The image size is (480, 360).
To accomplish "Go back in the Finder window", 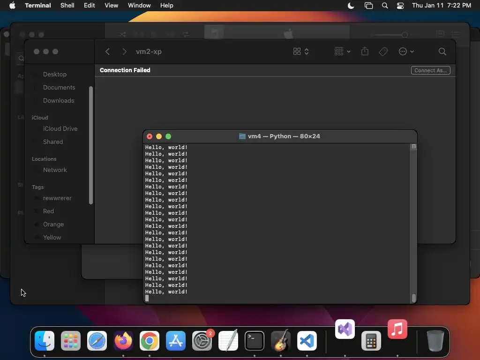I will coord(107,52).
